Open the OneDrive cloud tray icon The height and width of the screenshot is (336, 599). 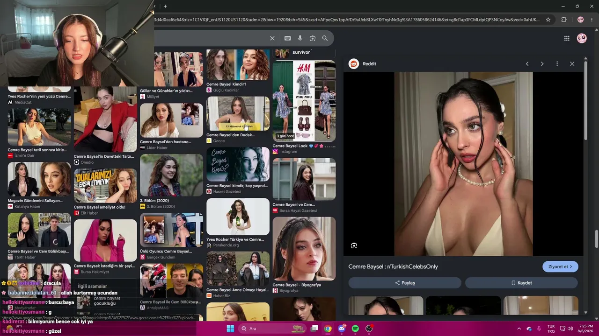529,329
